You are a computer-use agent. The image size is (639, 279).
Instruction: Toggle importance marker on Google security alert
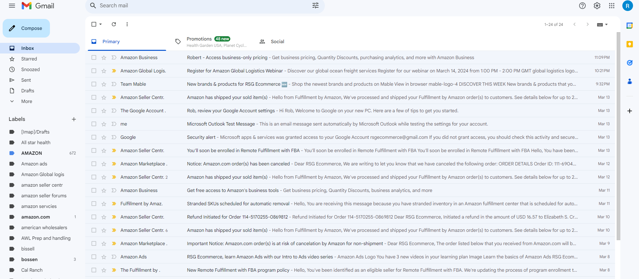114,137
